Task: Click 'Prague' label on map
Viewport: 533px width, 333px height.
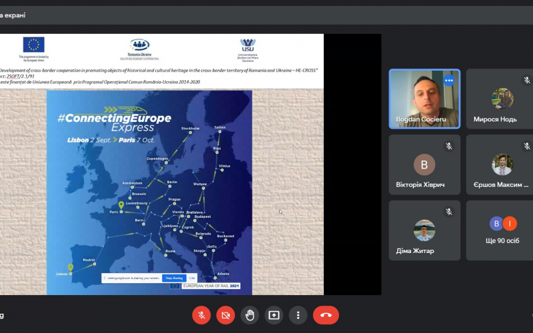Action: (x=175, y=199)
